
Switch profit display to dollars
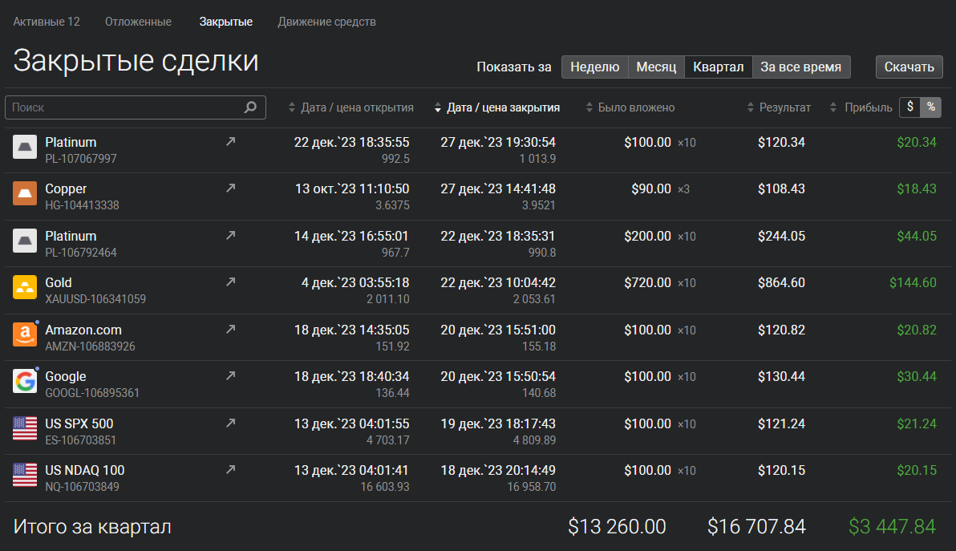tap(909, 107)
